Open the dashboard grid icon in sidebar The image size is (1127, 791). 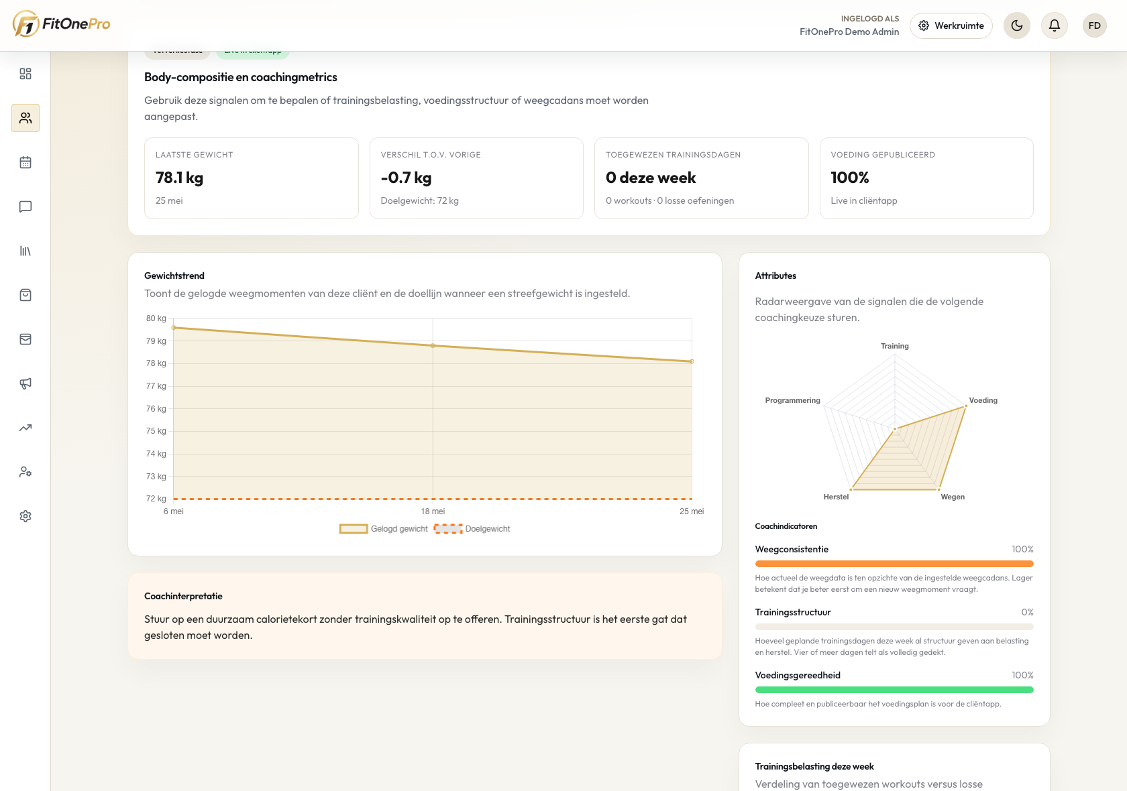[x=25, y=74]
